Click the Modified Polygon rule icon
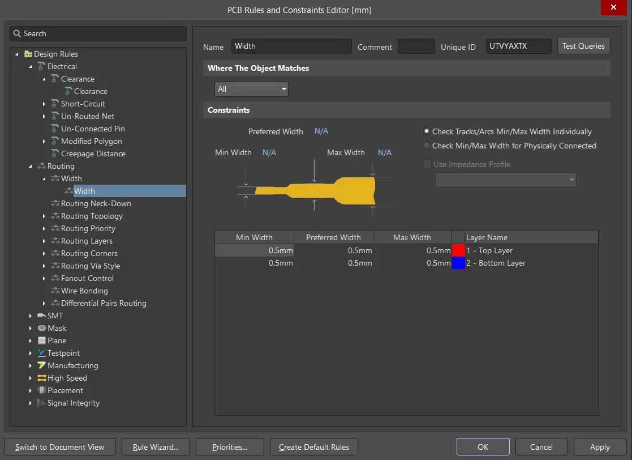 tap(55, 141)
